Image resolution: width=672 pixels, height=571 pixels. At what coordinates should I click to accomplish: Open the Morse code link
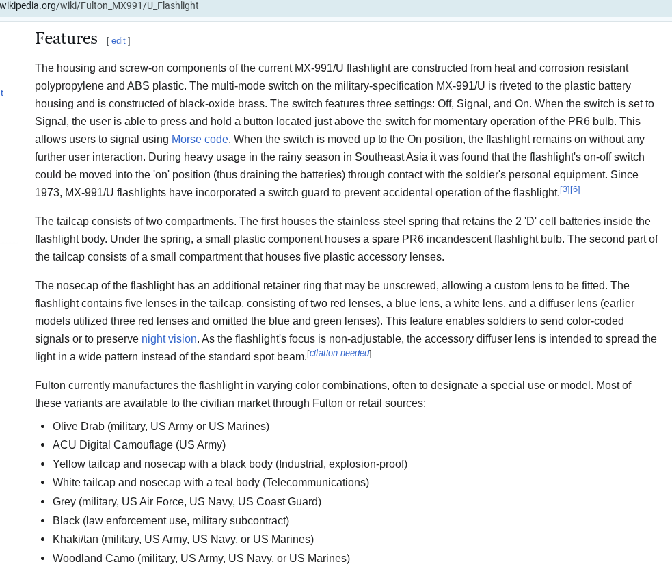(200, 140)
